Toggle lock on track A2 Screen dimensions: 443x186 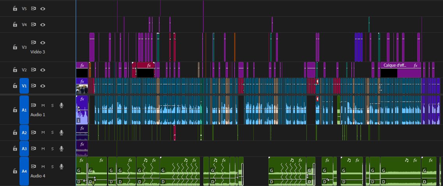[15, 132]
